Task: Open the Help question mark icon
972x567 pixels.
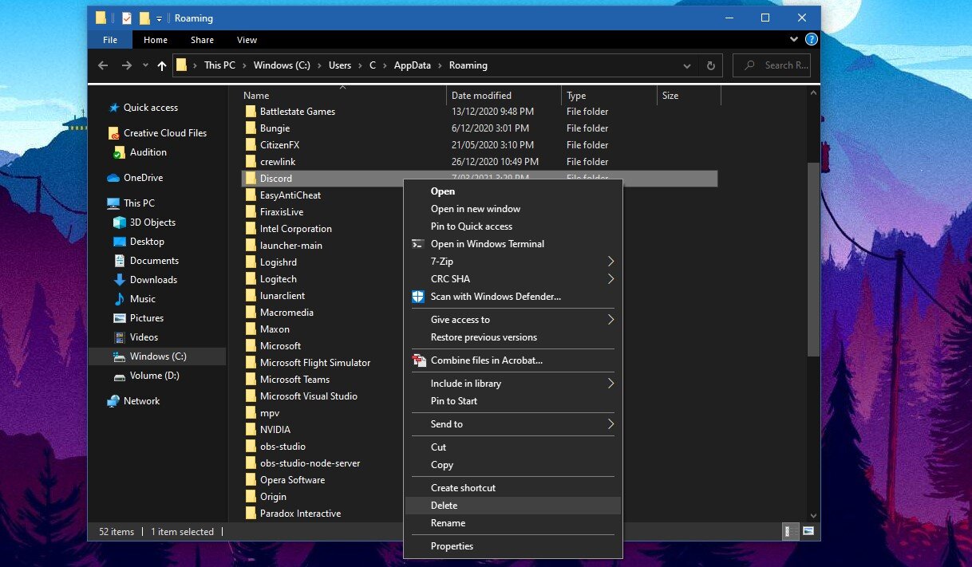Action: (x=811, y=39)
